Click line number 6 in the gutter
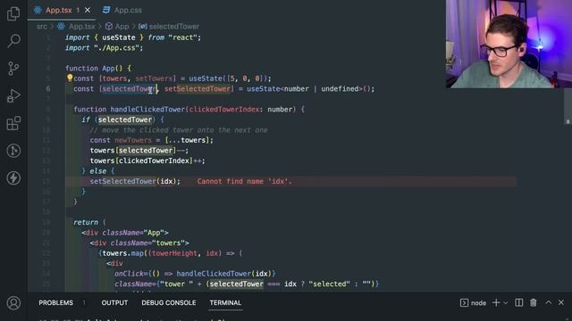The image size is (572, 321). pyautogui.click(x=48, y=89)
